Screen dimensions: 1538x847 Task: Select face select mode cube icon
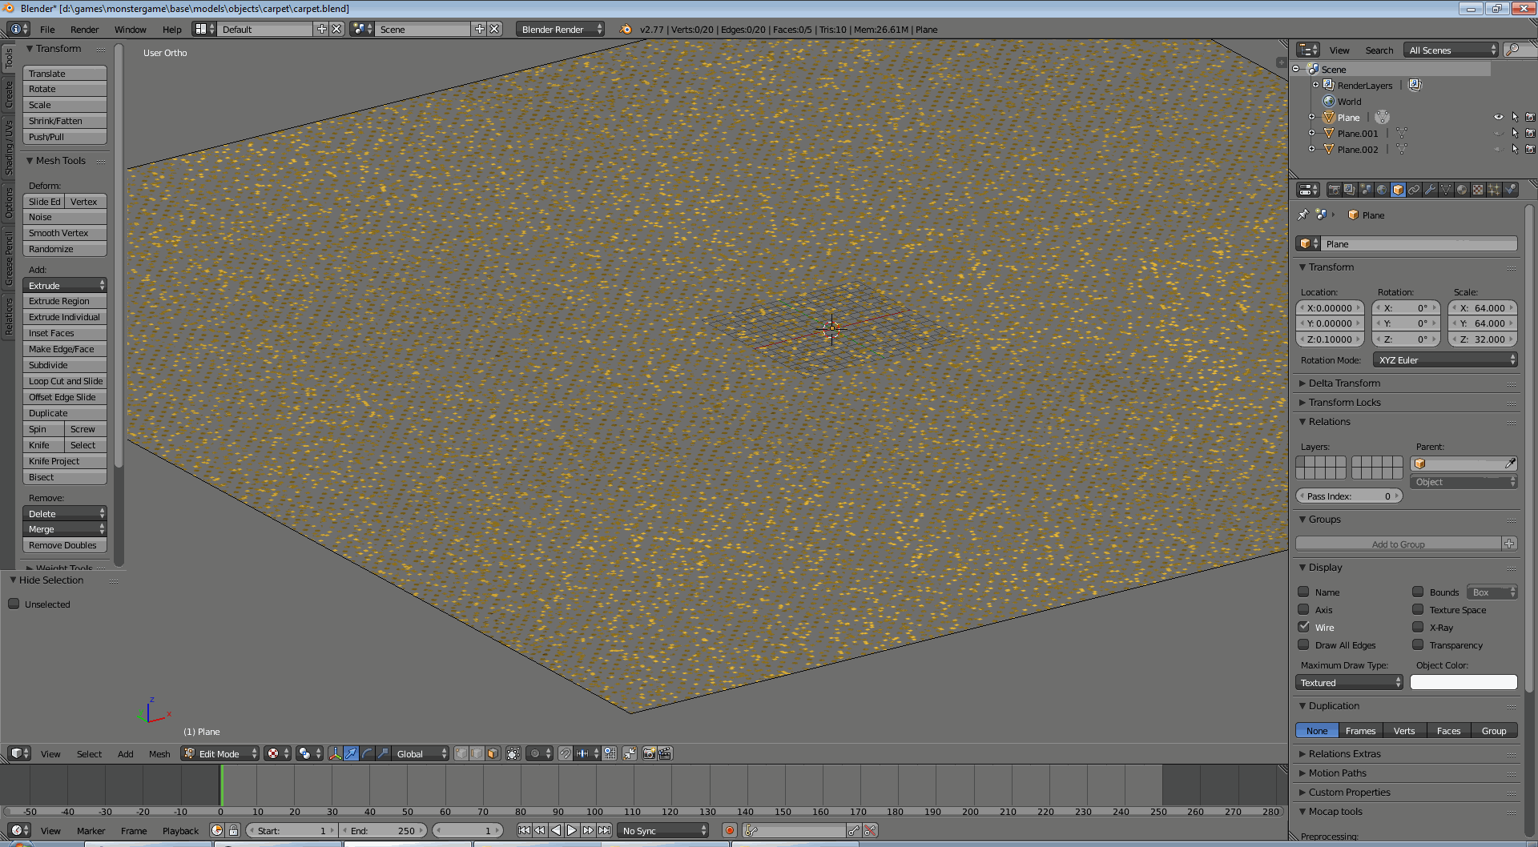[493, 753]
